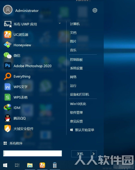Click 意见反馈 entry

pyautogui.click(x=76, y=121)
